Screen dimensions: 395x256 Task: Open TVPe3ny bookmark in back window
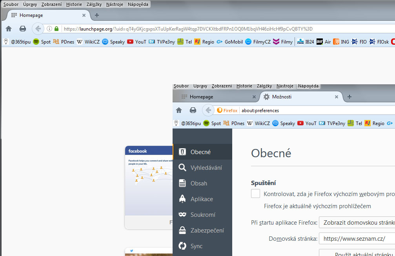[x=162, y=42]
